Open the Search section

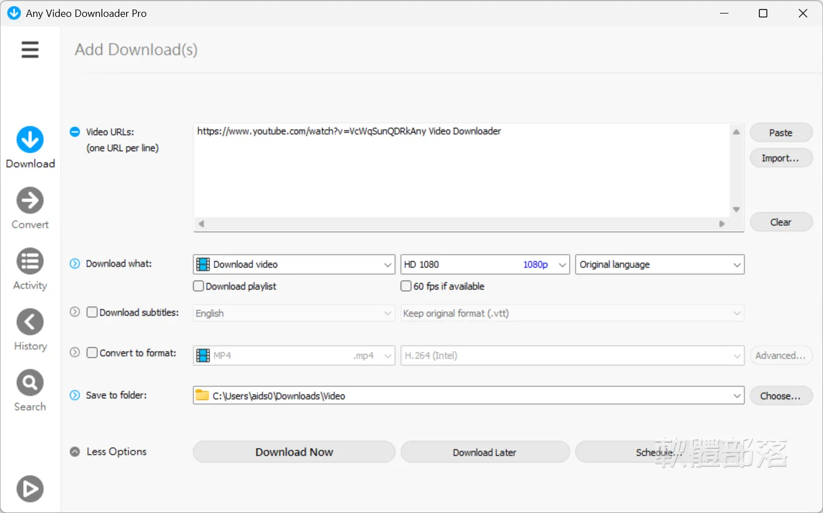click(30, 390)
